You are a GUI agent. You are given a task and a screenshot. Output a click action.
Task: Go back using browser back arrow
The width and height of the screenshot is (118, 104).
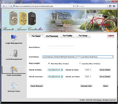pyautogui.click(x=4, y=6)
